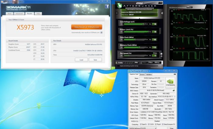Click the Graphics Score row in Result Details

pyautogui.click(x=19, y=44)
